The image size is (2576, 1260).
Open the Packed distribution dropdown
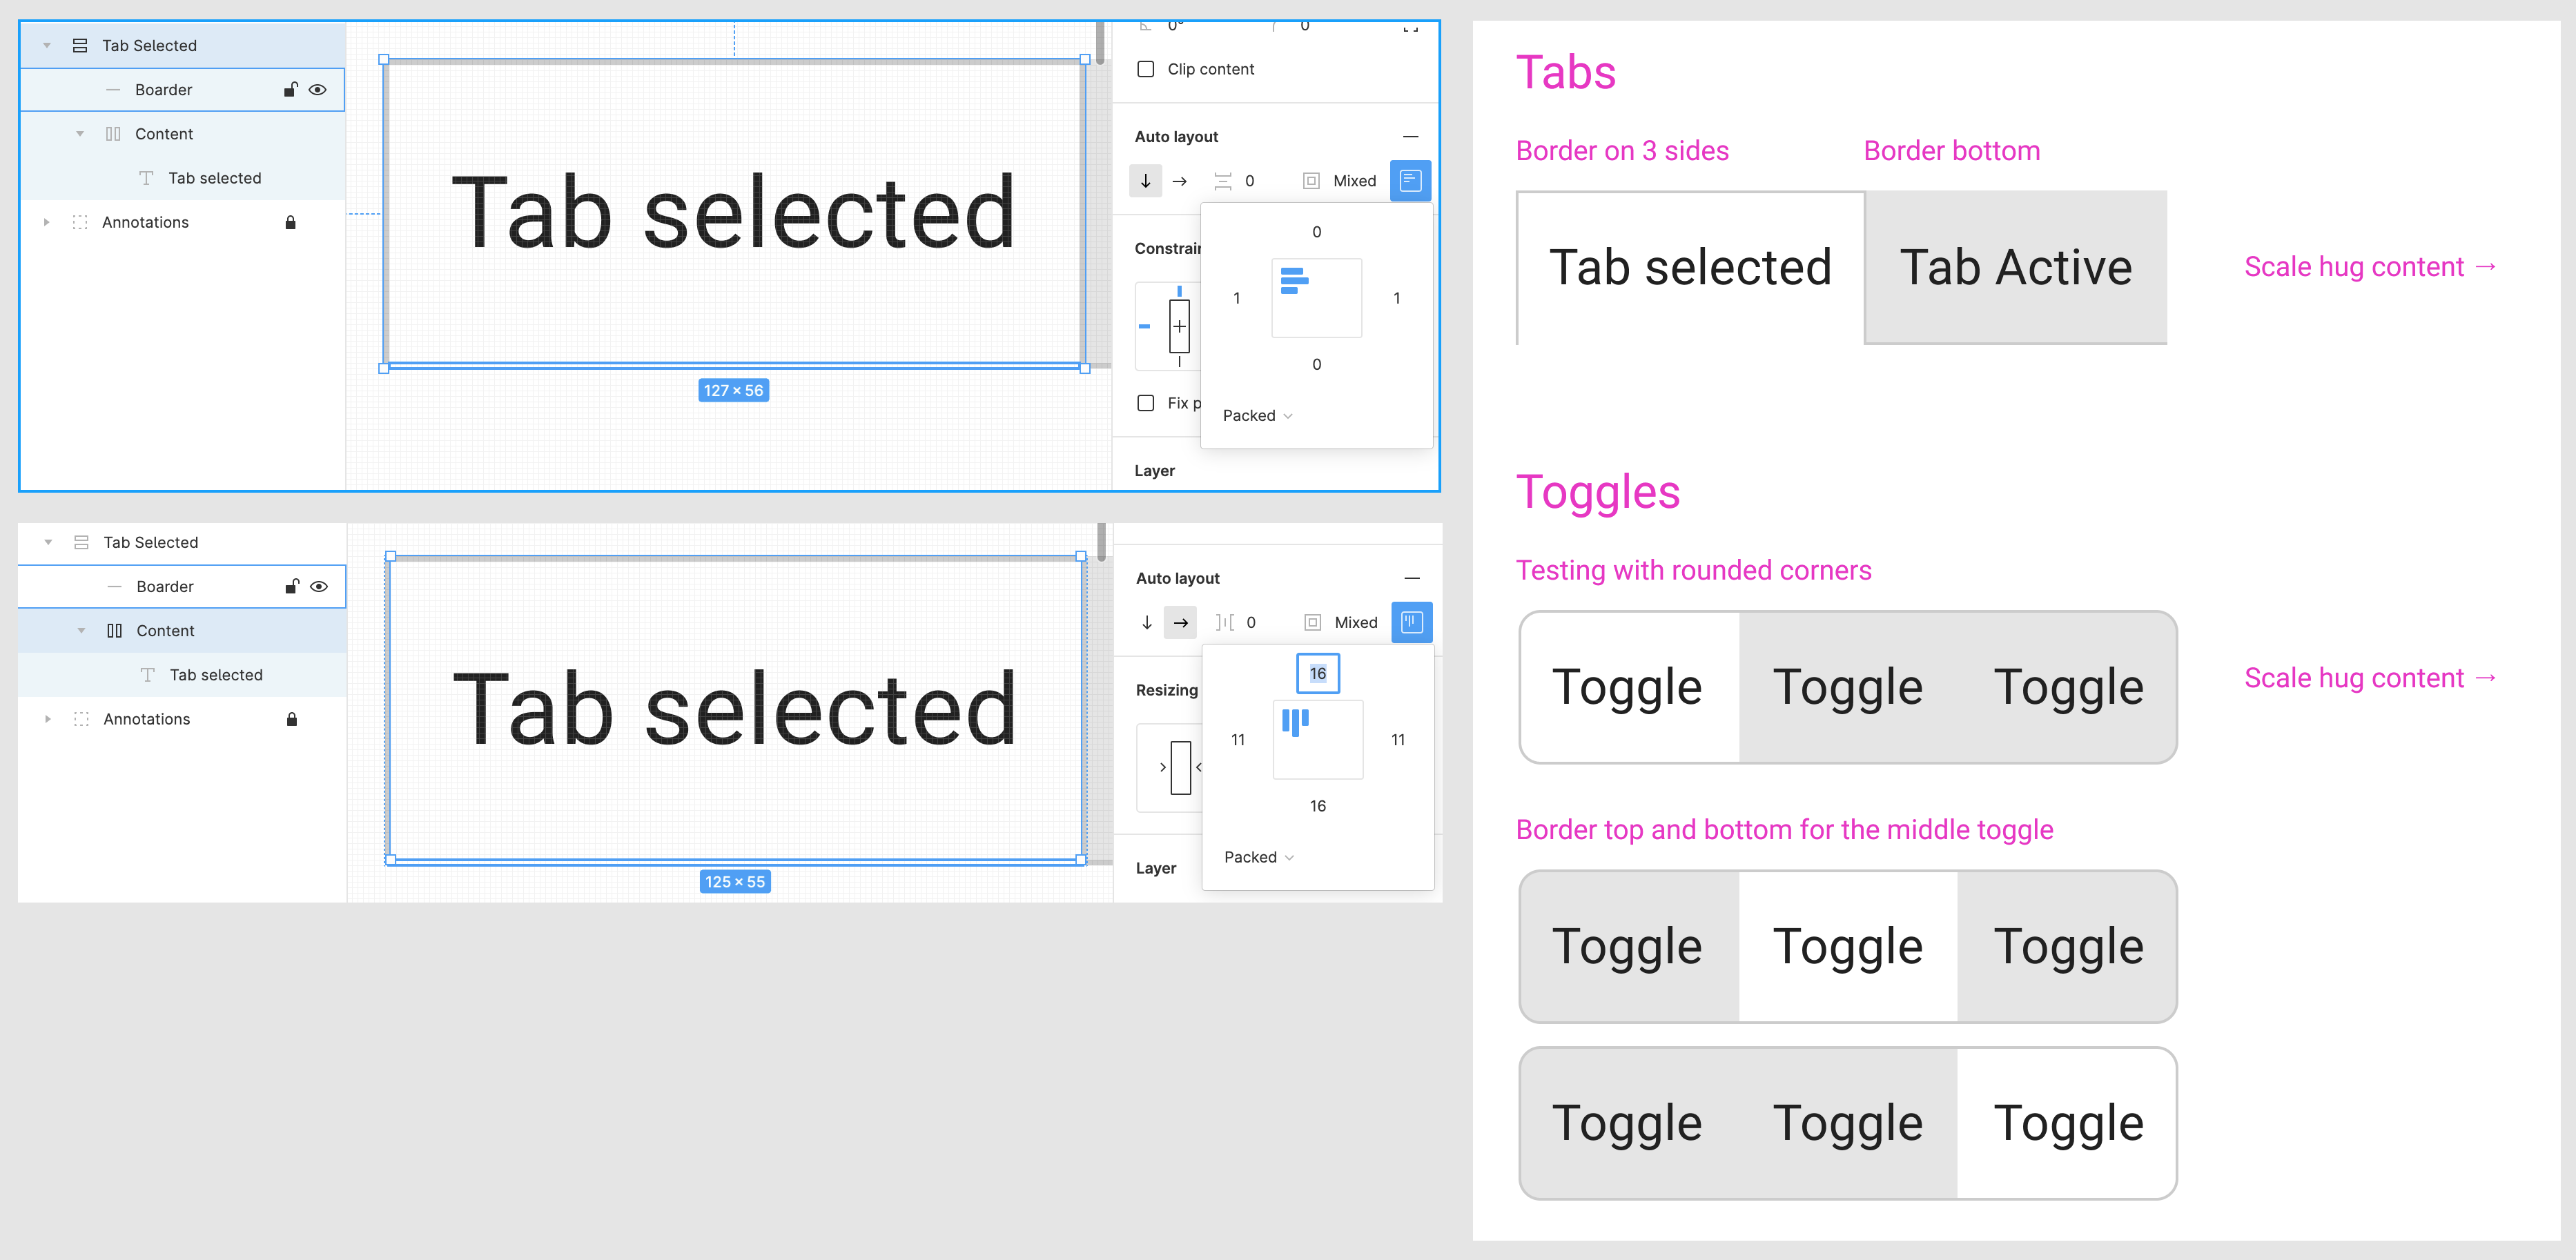coord(1255,415)
